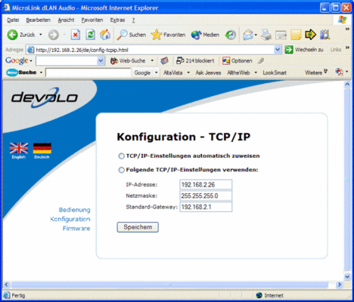This screenshot has width=354, height=302.
Task: Open the Ansicht menu
Action: [66, 20]
